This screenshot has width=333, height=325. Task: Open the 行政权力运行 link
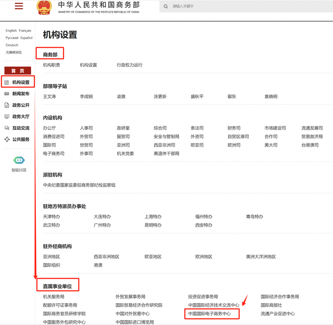click(129, 65)
